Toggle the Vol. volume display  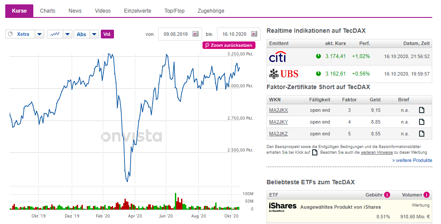107,34
